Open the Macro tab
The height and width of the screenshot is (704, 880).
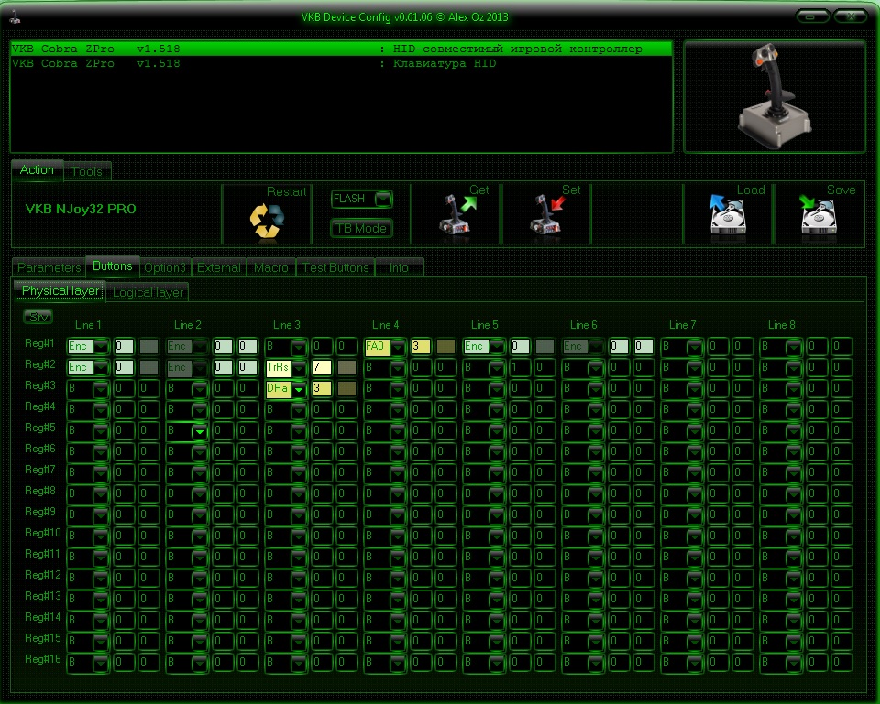point(270,267)
